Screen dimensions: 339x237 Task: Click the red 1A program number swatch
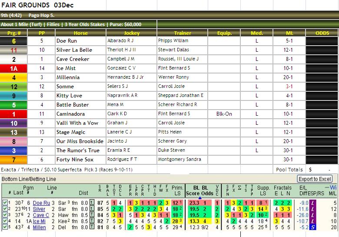[13, 69]
